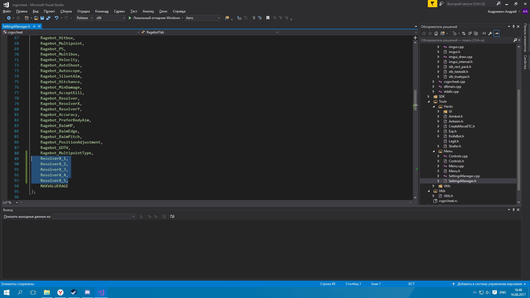Click the Solution Explorer search magnifier icon
The image size is (530, 298).
(515, 40)
